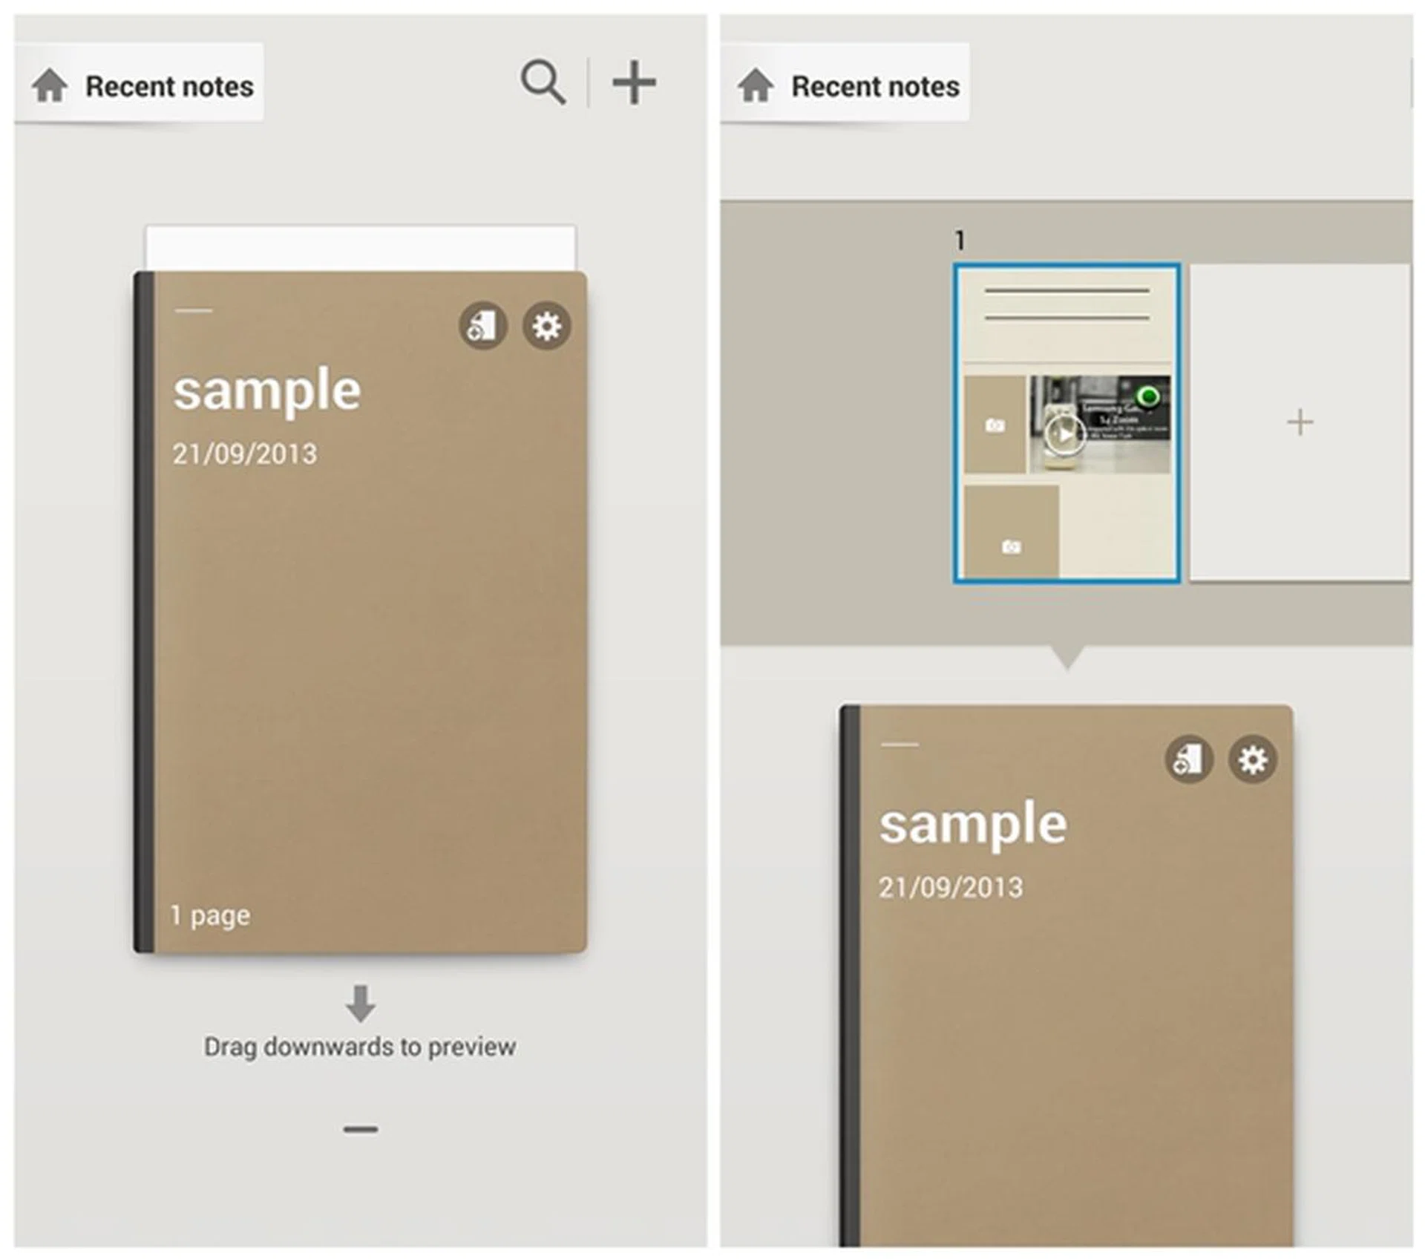Tap the 1 page label on notebook
Image resolution: width=1425 pixels, height=1259 pixels.
[x=210, y=915]
